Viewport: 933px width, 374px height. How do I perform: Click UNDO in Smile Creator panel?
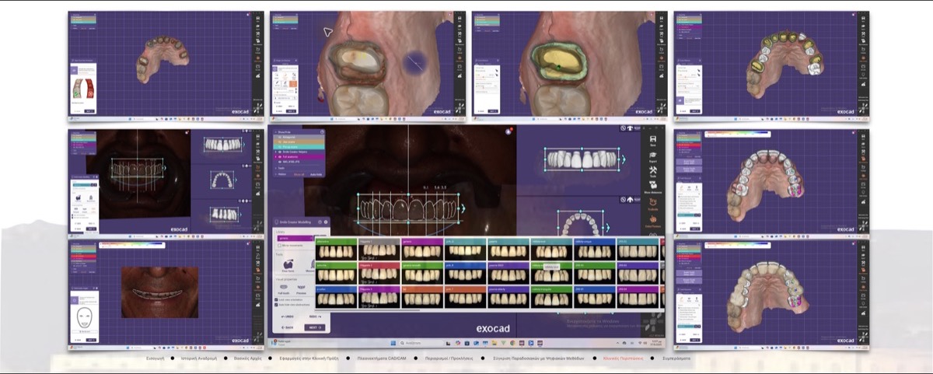coord(286,316)
